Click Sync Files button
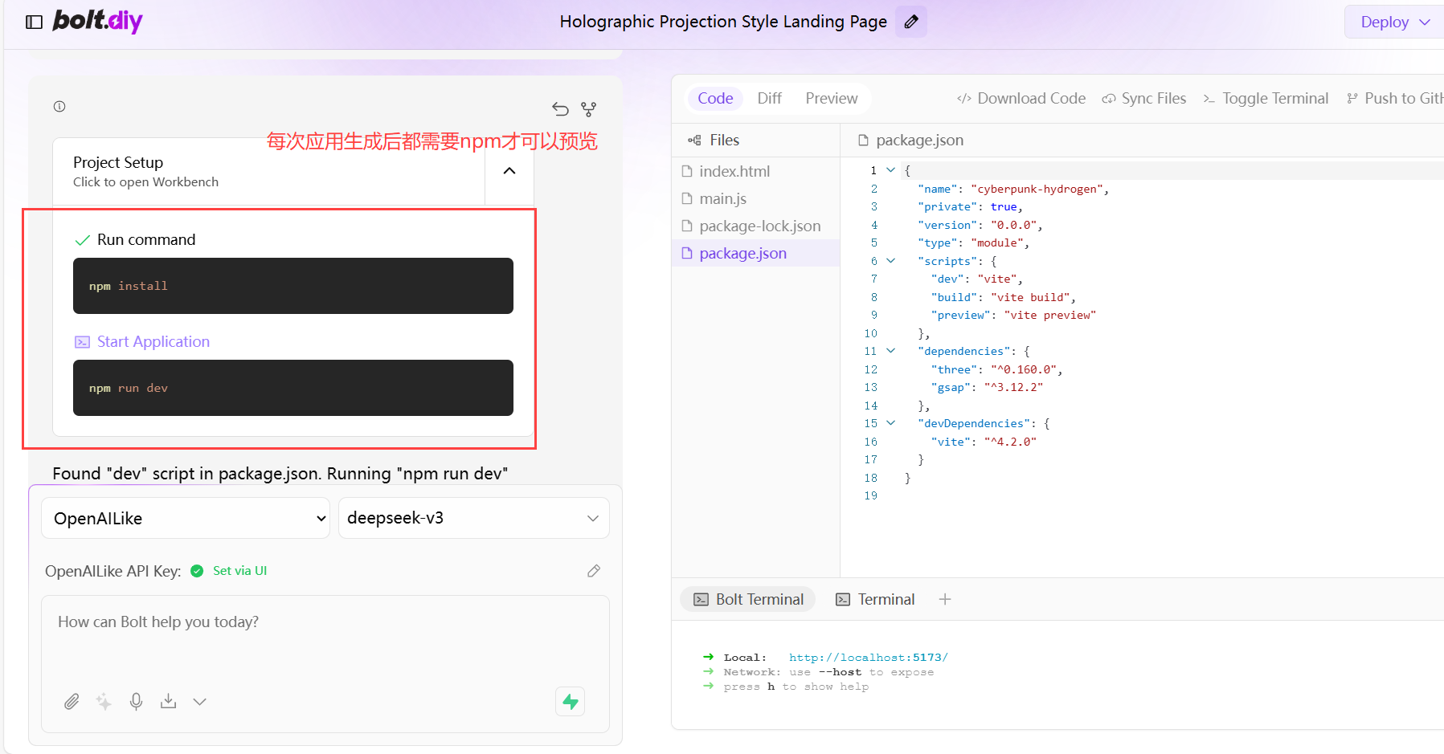1444x754 pixels. [1143, 98]
